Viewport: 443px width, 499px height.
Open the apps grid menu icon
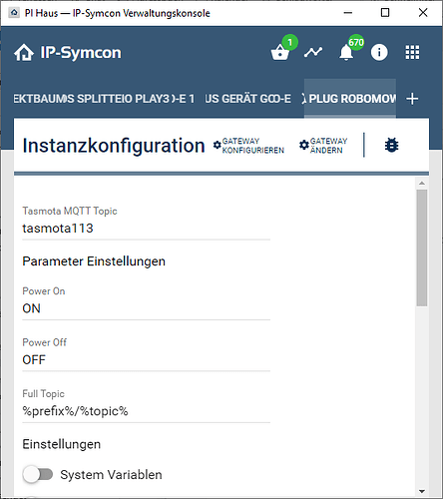pos(412,52)
